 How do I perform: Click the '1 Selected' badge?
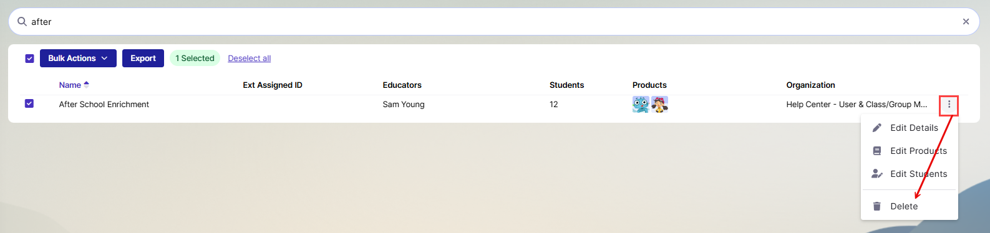click(195, 58)
